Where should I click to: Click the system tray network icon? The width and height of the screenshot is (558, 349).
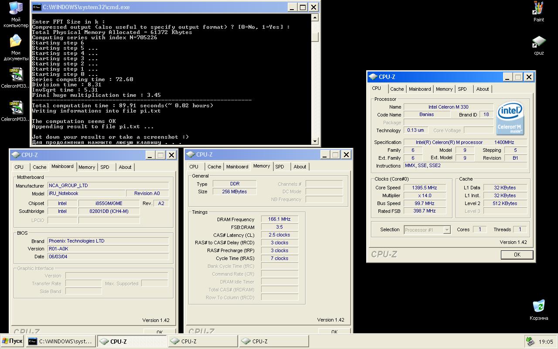tap(530, 342)
